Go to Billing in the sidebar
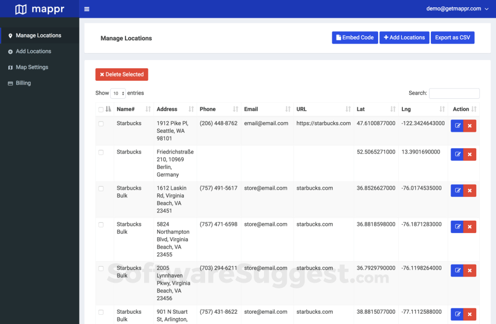 tap(23, 83)
